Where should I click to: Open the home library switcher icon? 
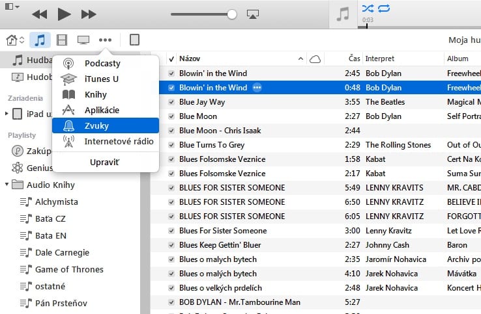click(15, 40)
